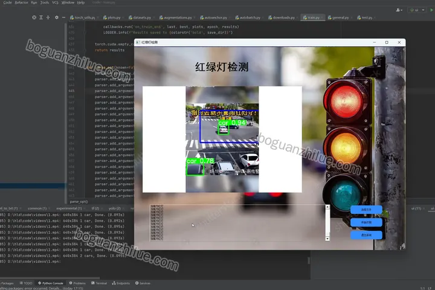The image size is (435, 290).
Task: Click the line separator LF indicator
Action: tap(430, 288)
